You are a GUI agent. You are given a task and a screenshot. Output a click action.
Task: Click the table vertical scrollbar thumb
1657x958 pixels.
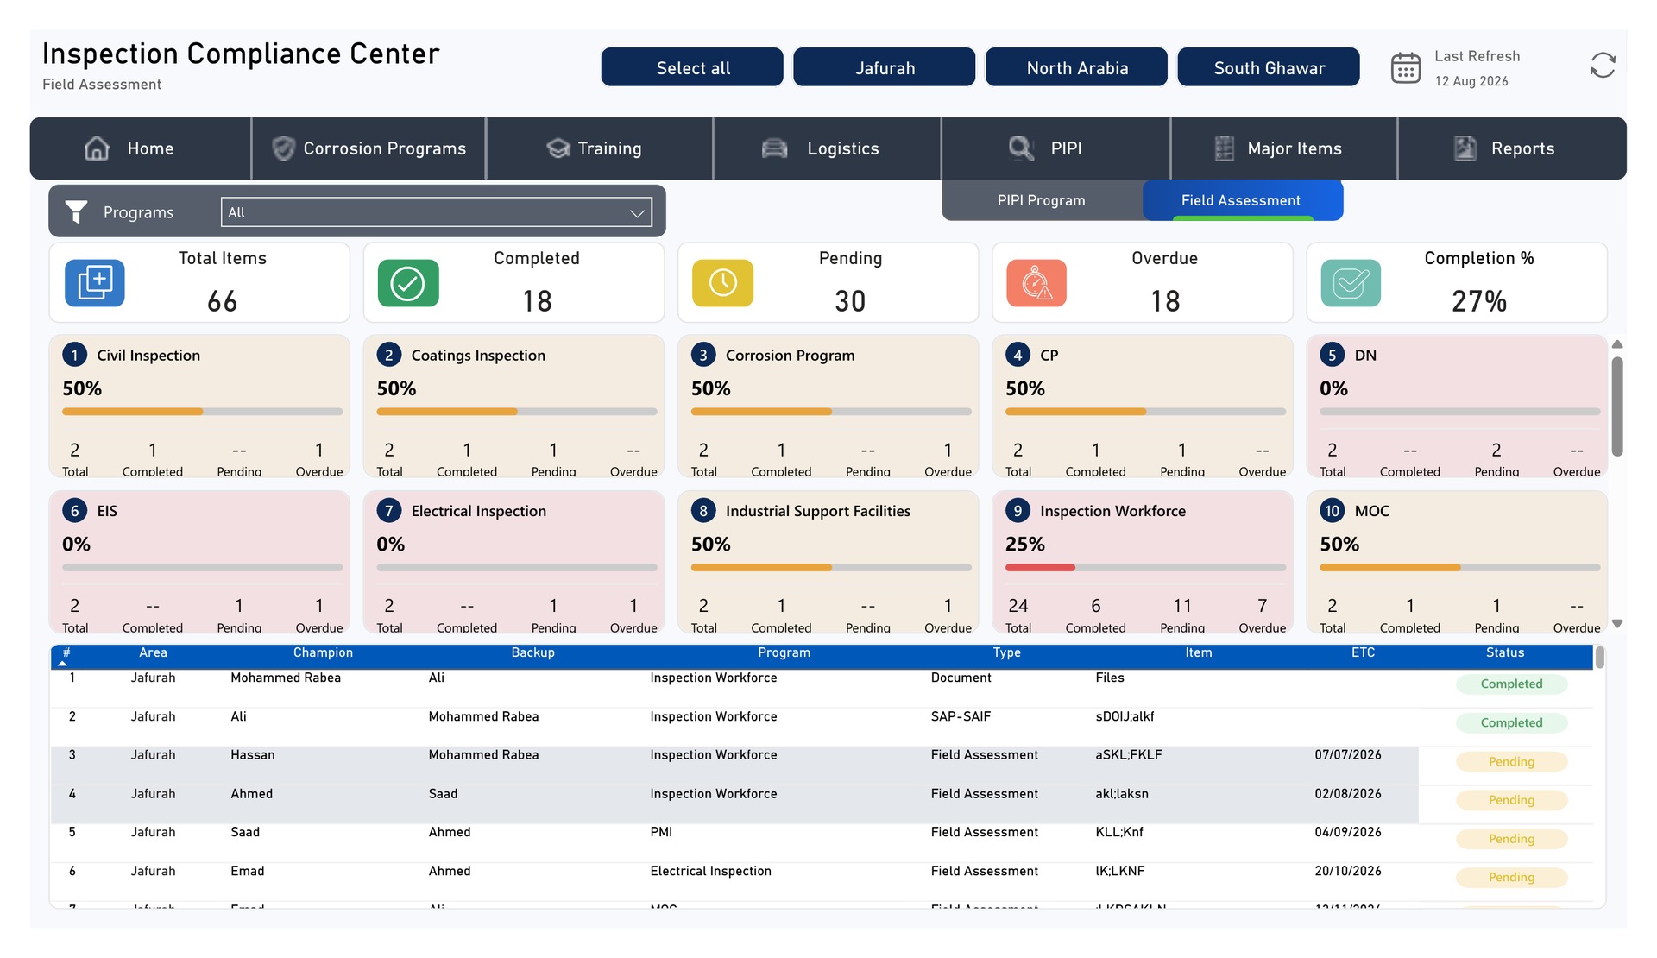1599,658
